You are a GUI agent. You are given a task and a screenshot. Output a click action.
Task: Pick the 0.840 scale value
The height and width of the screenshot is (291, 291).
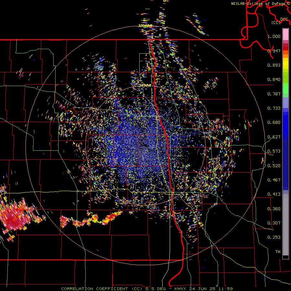pos(274,80)
